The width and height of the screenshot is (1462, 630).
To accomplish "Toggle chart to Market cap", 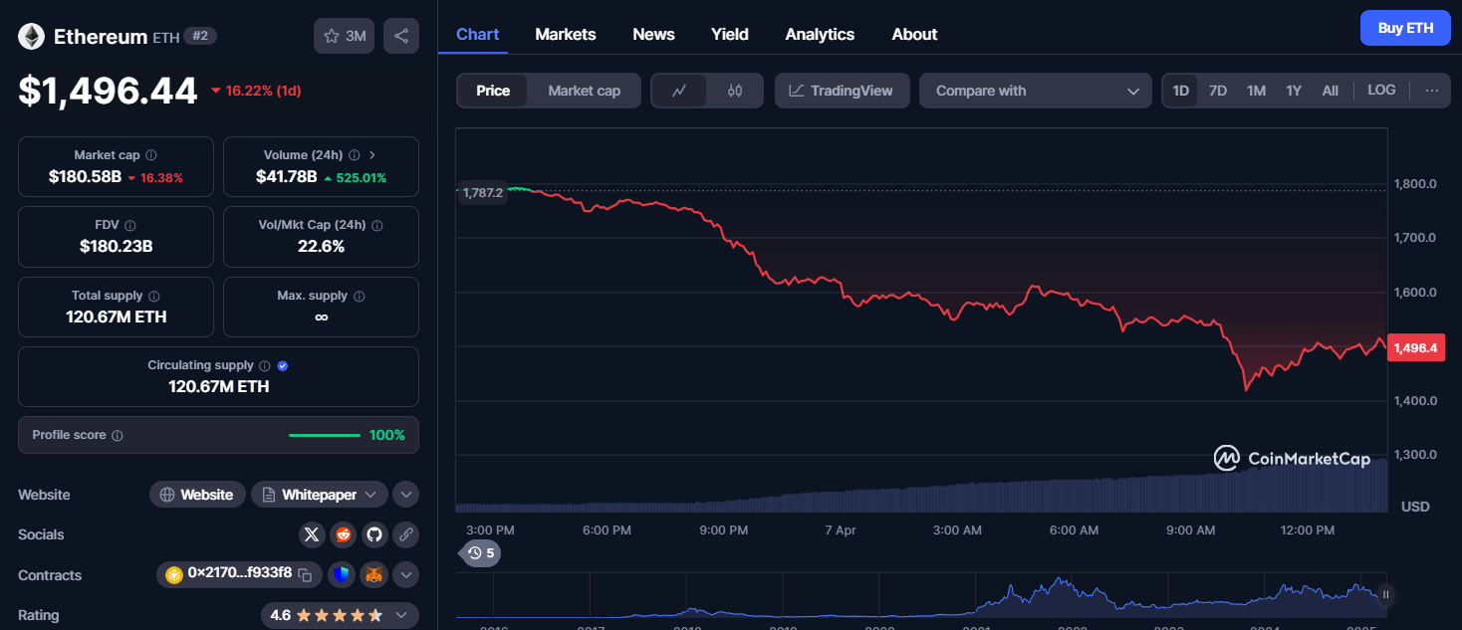I will pos(584,91).
